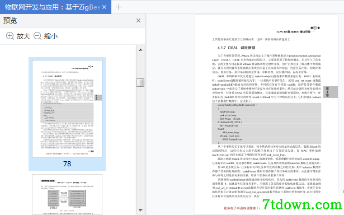Screen dimensions: 344x215
Task: Click the thumbnail panel scrollbar handle
Action: pyautogui.click(x=140, y=82)
